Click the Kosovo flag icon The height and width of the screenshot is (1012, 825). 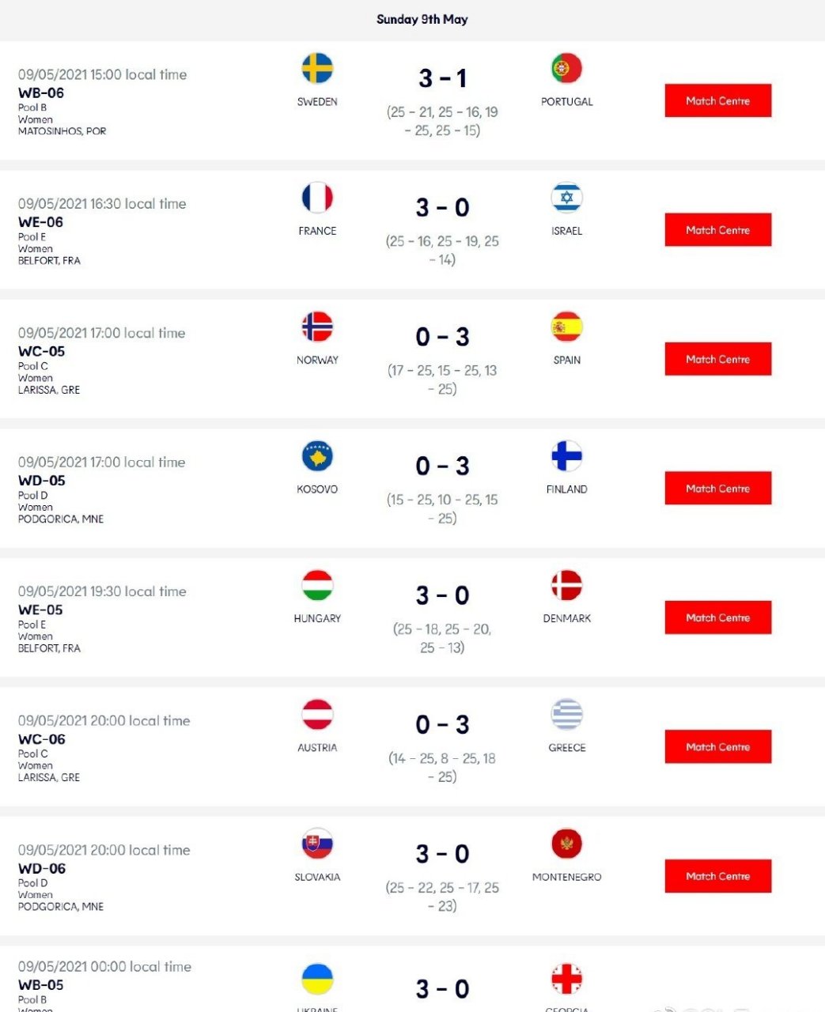pyautogui.click(x=317, y=456)
